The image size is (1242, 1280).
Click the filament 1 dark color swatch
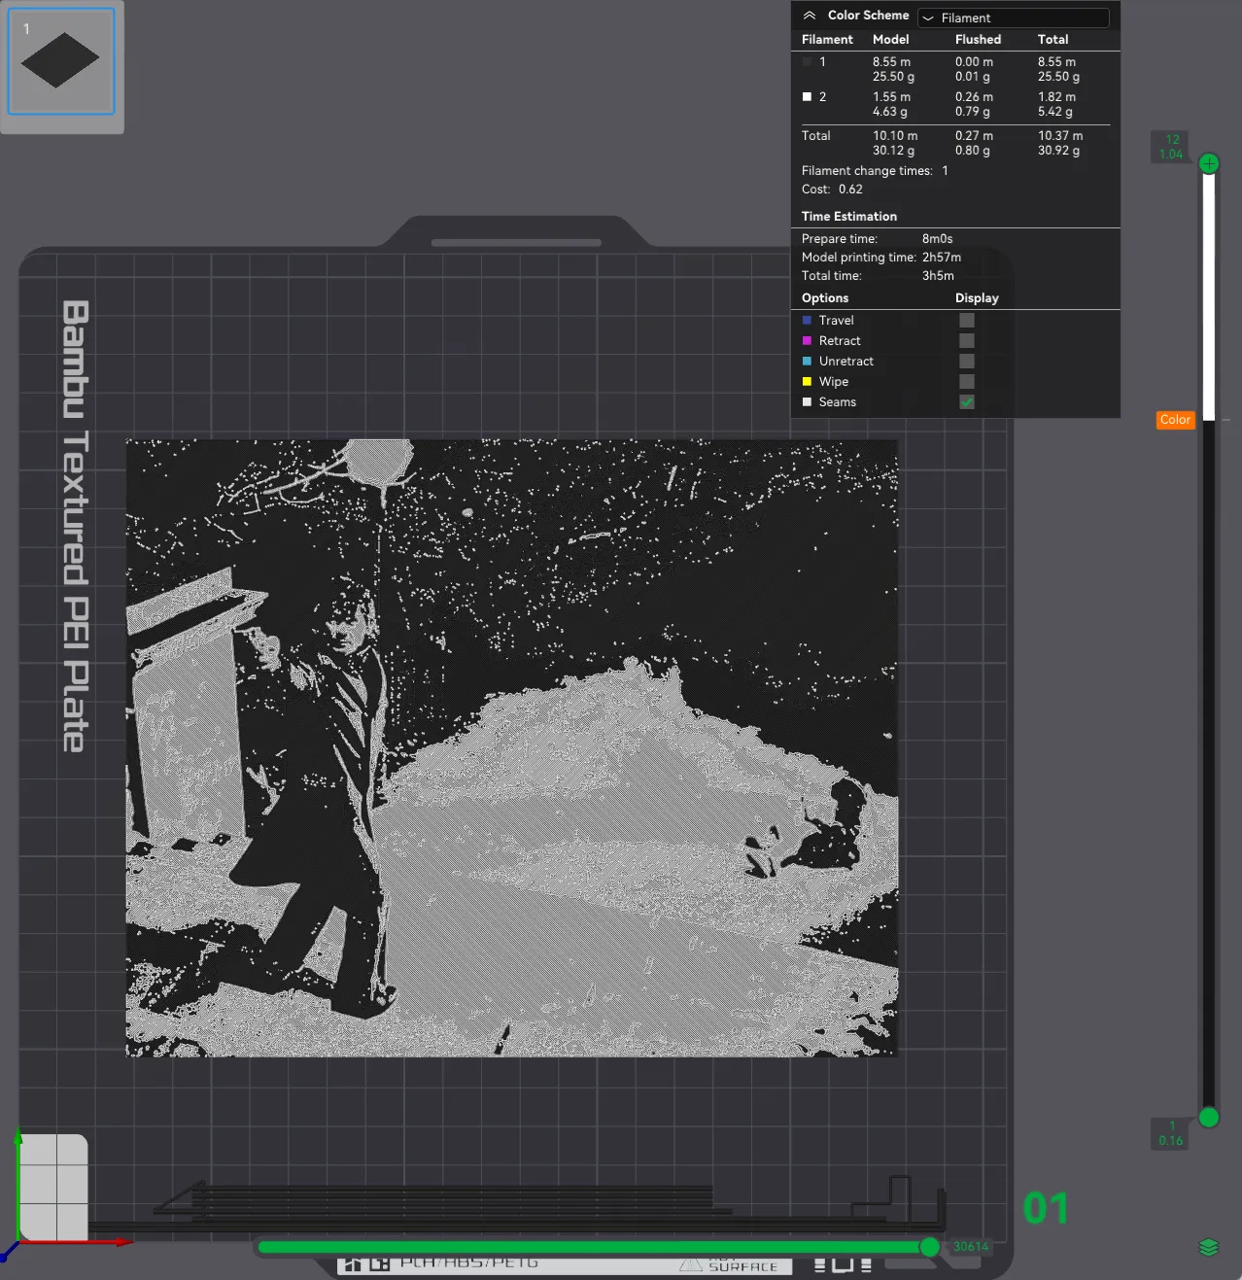807,62
